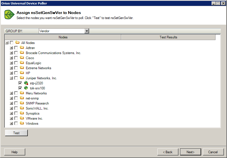Click the Meru Networks folder icon
This screenshot has height=158, width=227.
22,93
